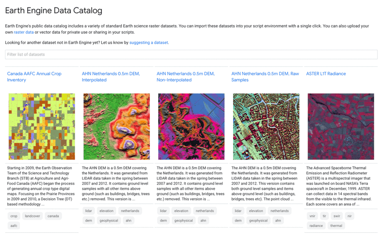Click the landcover tag chip
Image resolution: width=385 pixels, height=243 pixels.
click(x=32, y=216)
